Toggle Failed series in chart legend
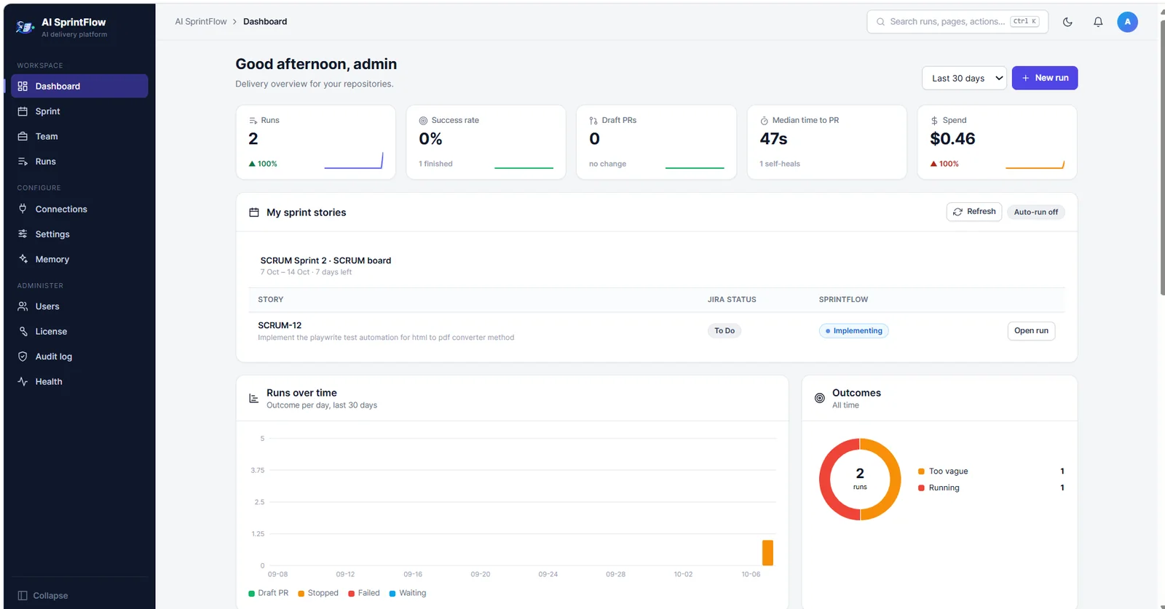 click(x=364, y=593)
